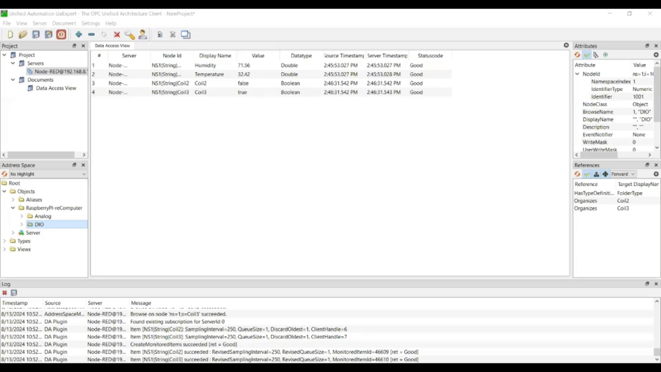Screen dimensions: 661x372
Task: Click the Log Message column header
Action: [x=140, y=303]
